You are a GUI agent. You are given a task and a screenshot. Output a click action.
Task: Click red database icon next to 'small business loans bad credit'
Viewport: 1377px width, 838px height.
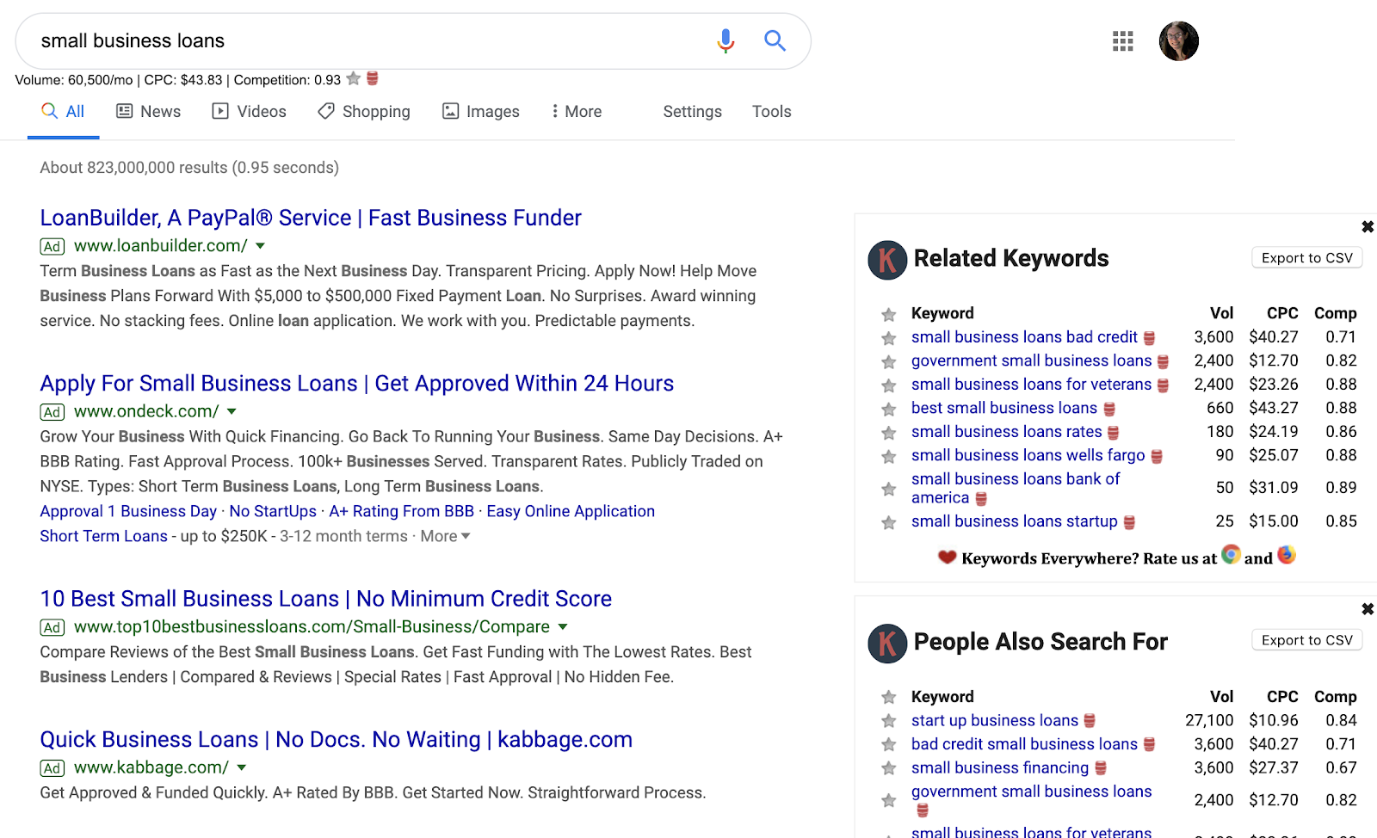(1149, 338)
